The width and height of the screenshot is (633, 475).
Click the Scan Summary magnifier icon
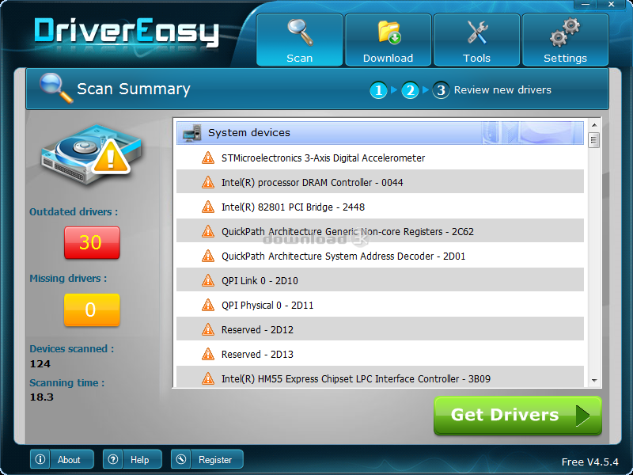pos(55,88)
